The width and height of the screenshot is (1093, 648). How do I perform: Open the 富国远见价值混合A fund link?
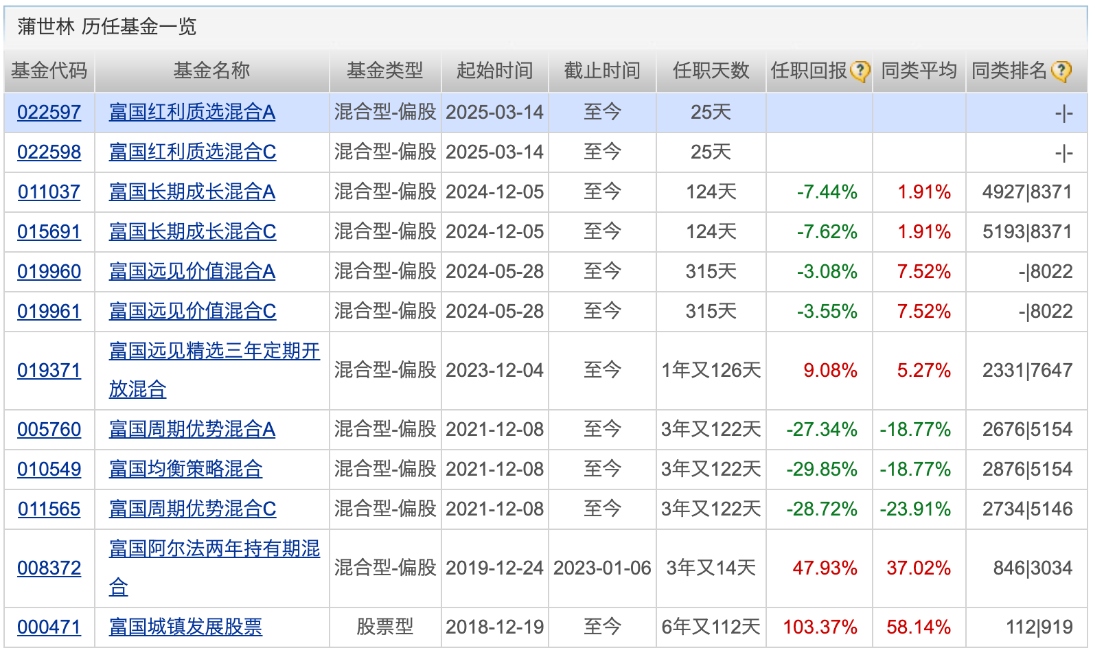click(x=192, y=271)
